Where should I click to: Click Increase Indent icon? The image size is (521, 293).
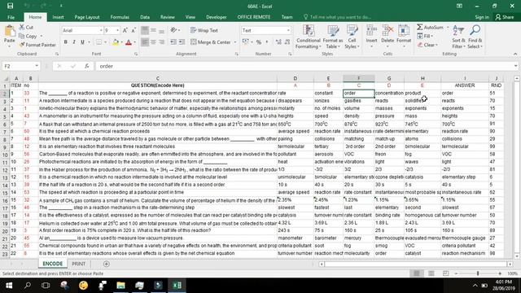point(182,42)
